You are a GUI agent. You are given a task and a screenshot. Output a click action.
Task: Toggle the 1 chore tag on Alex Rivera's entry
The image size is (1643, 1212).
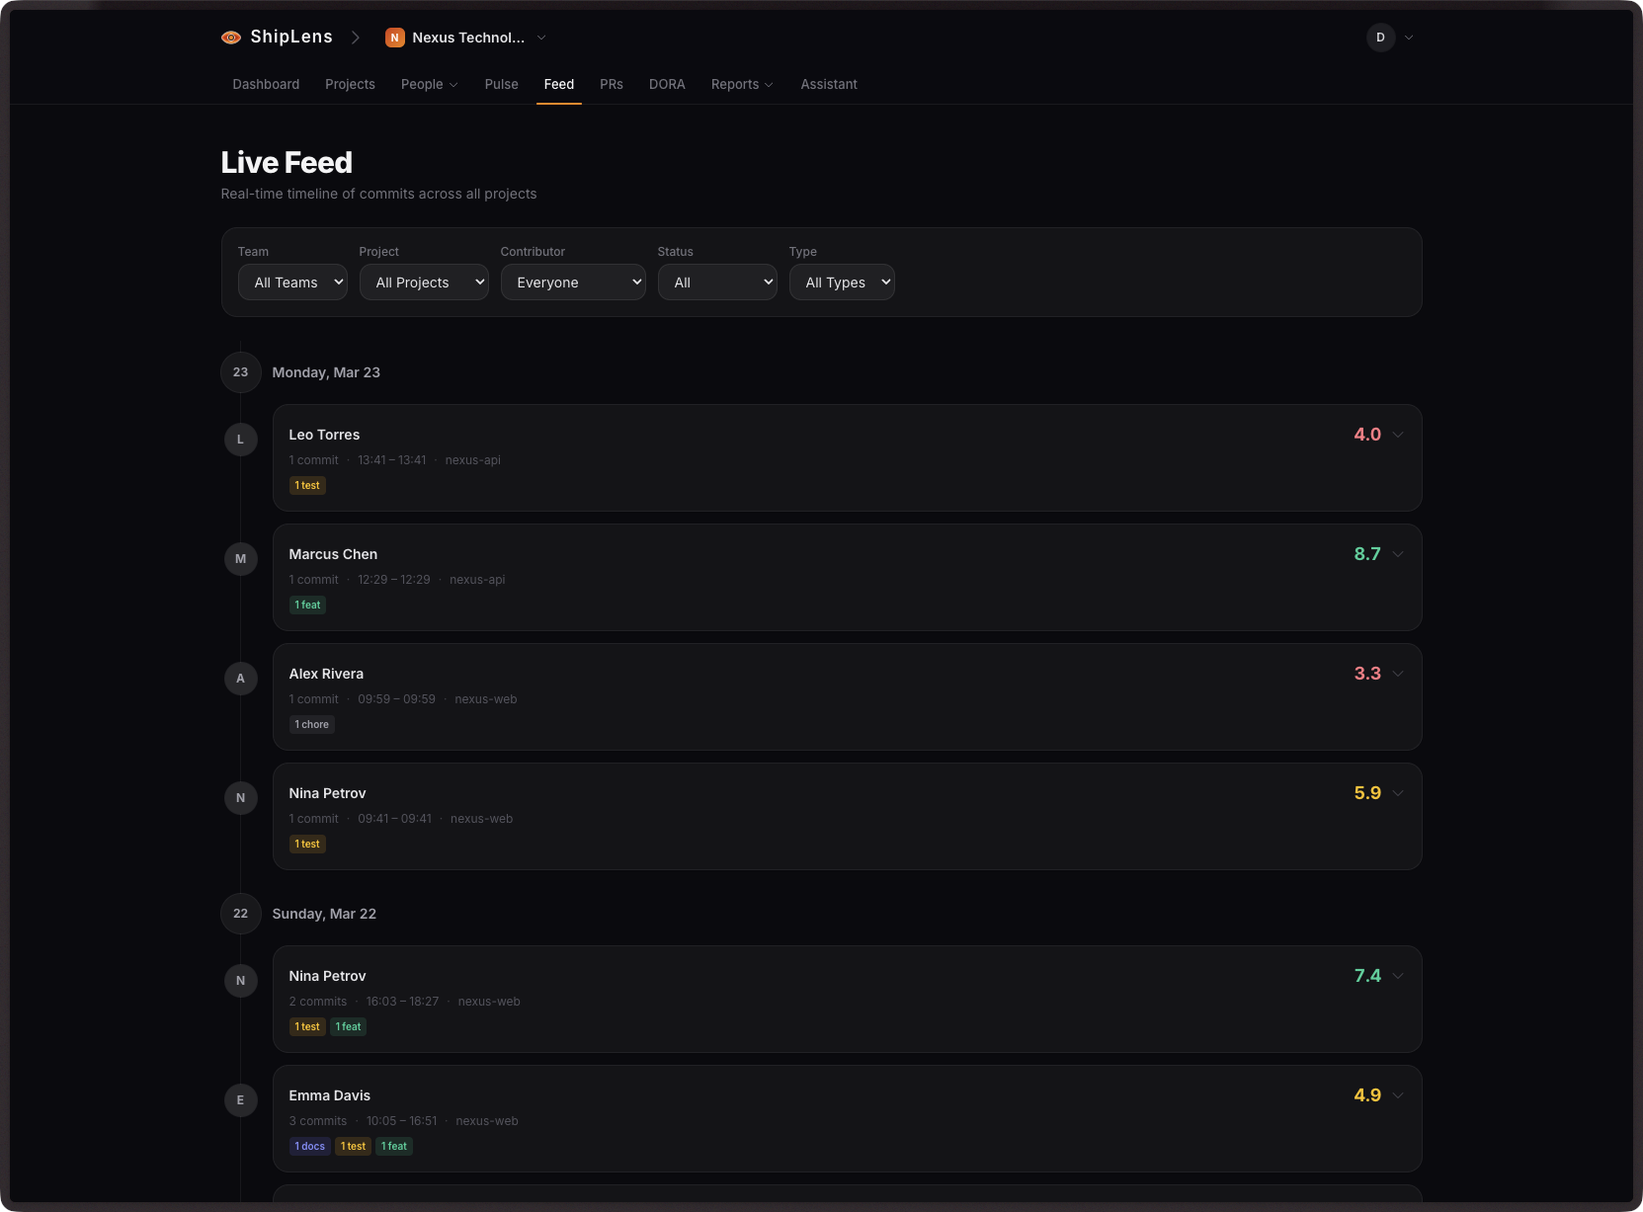pyautogui.click(x=311, y=724)
